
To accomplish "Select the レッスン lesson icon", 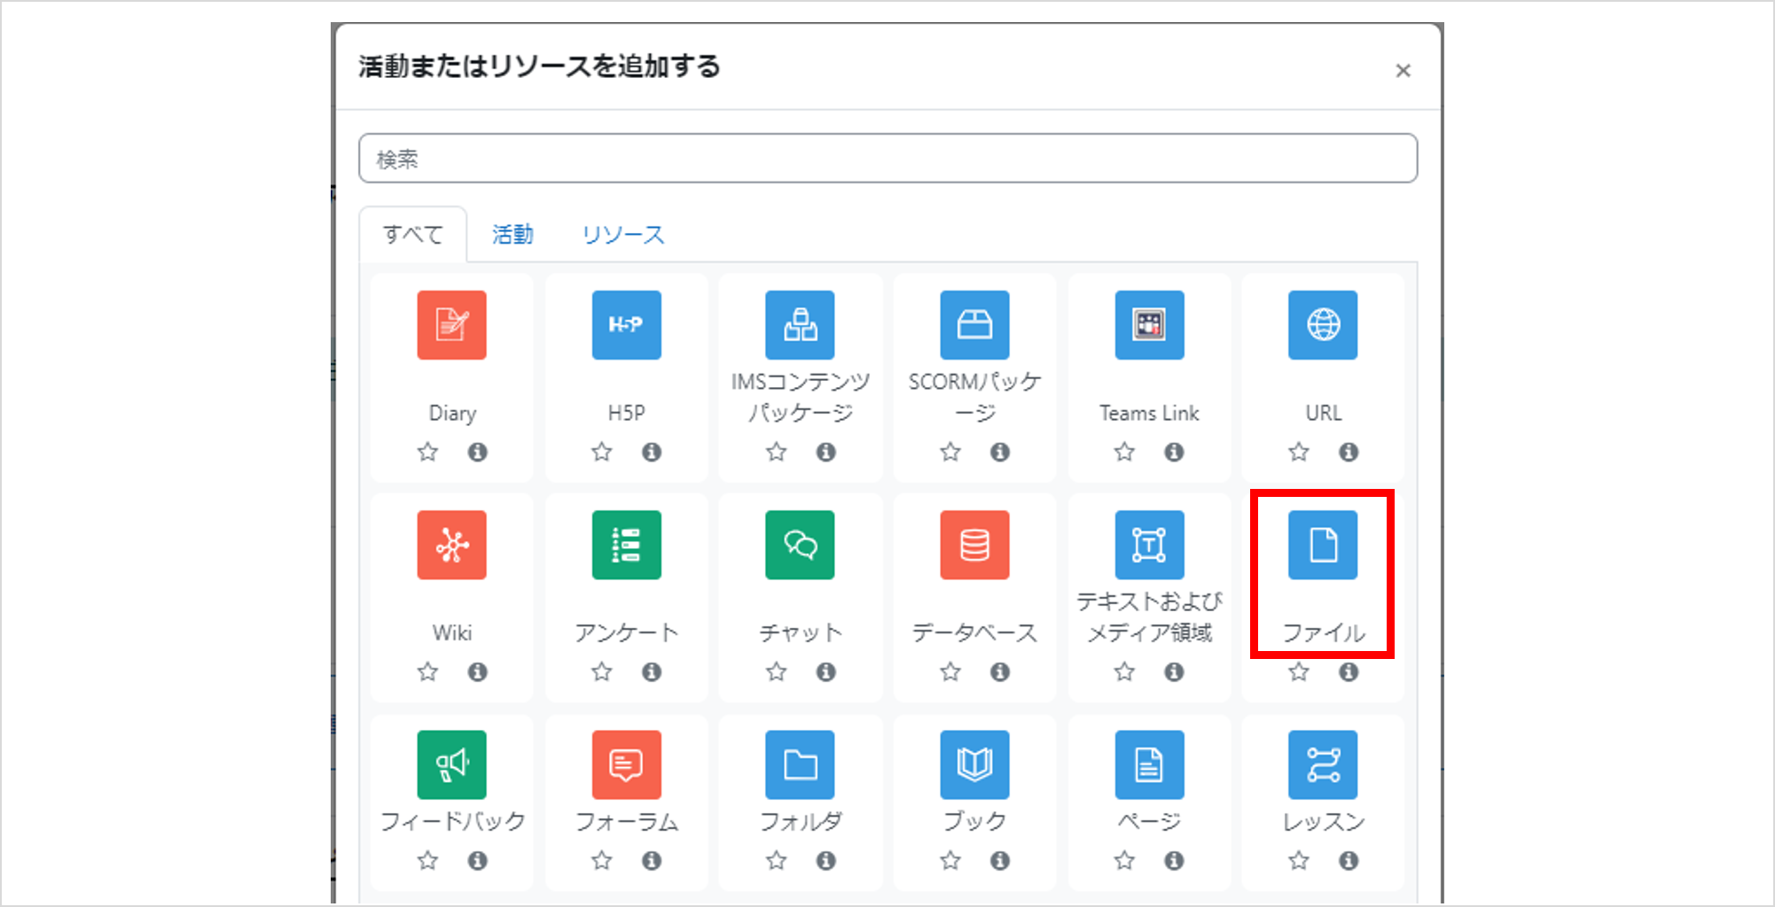I will click(1323, 764).
